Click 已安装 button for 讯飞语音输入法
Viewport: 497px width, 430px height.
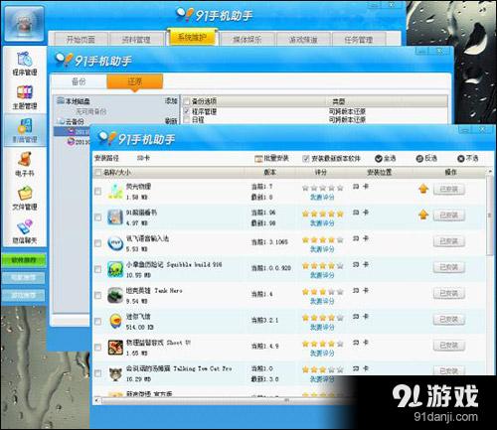(x=449, y=241)
